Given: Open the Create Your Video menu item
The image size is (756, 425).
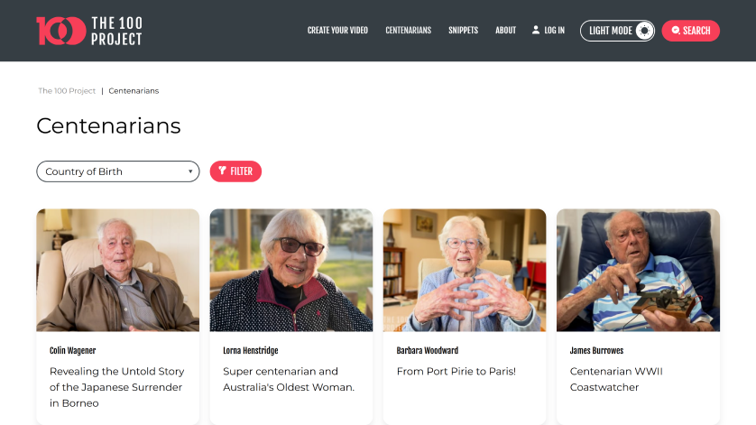Looking at the screenshot, I should [x=337, y=31].
